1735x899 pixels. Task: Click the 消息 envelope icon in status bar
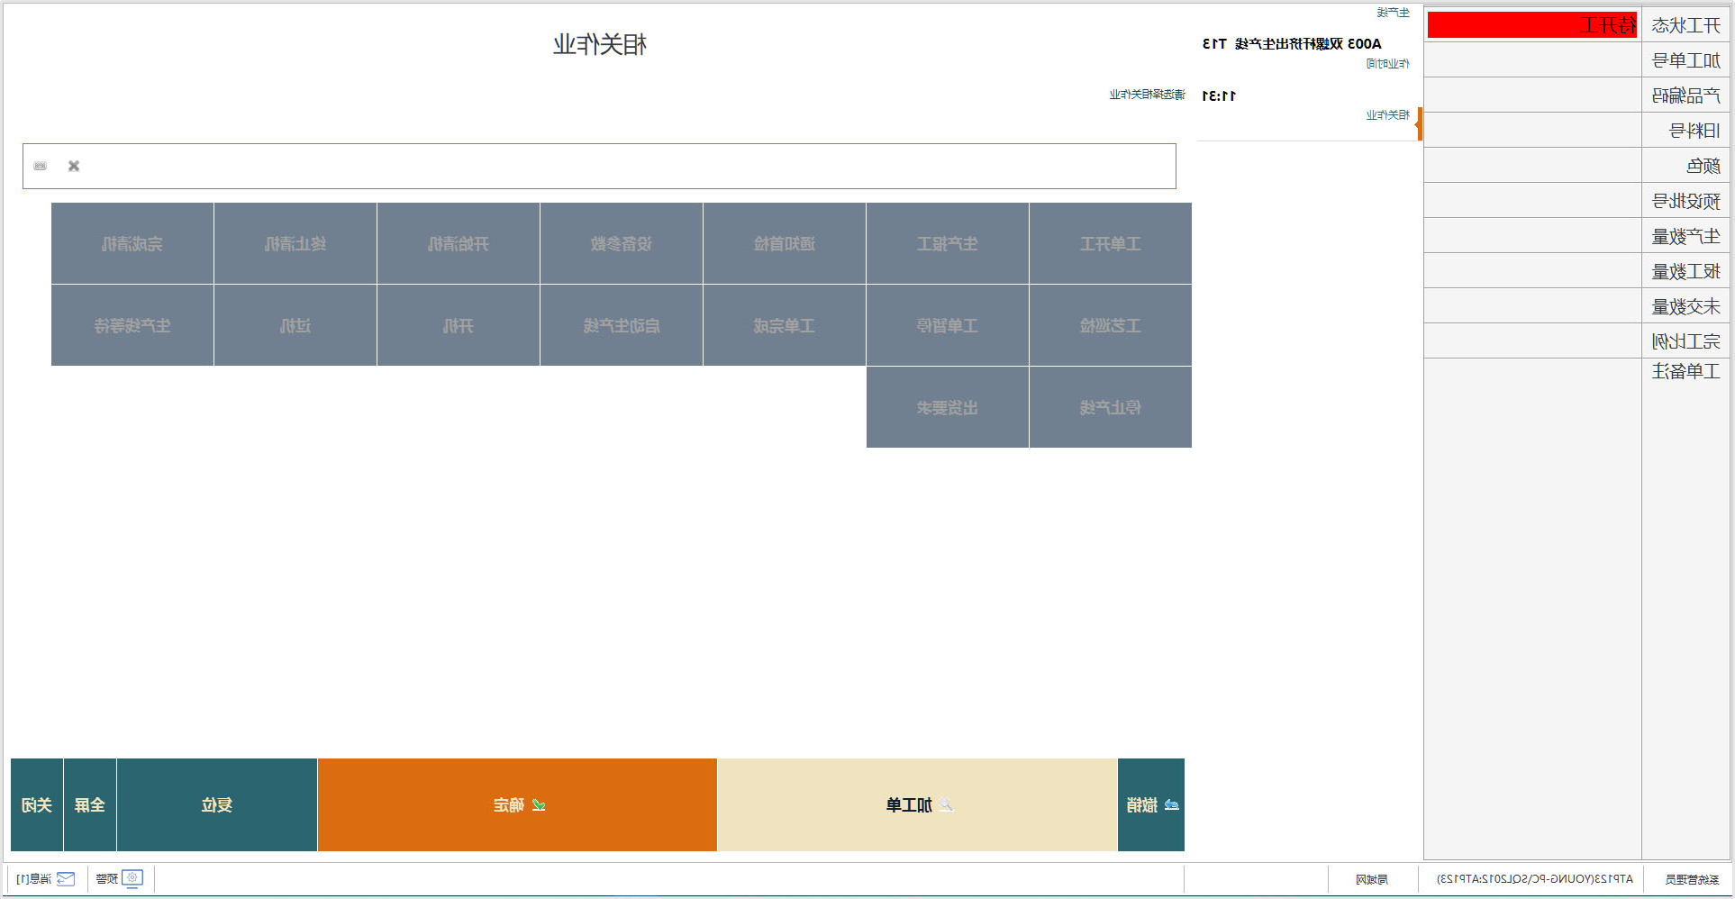point(66,878)
